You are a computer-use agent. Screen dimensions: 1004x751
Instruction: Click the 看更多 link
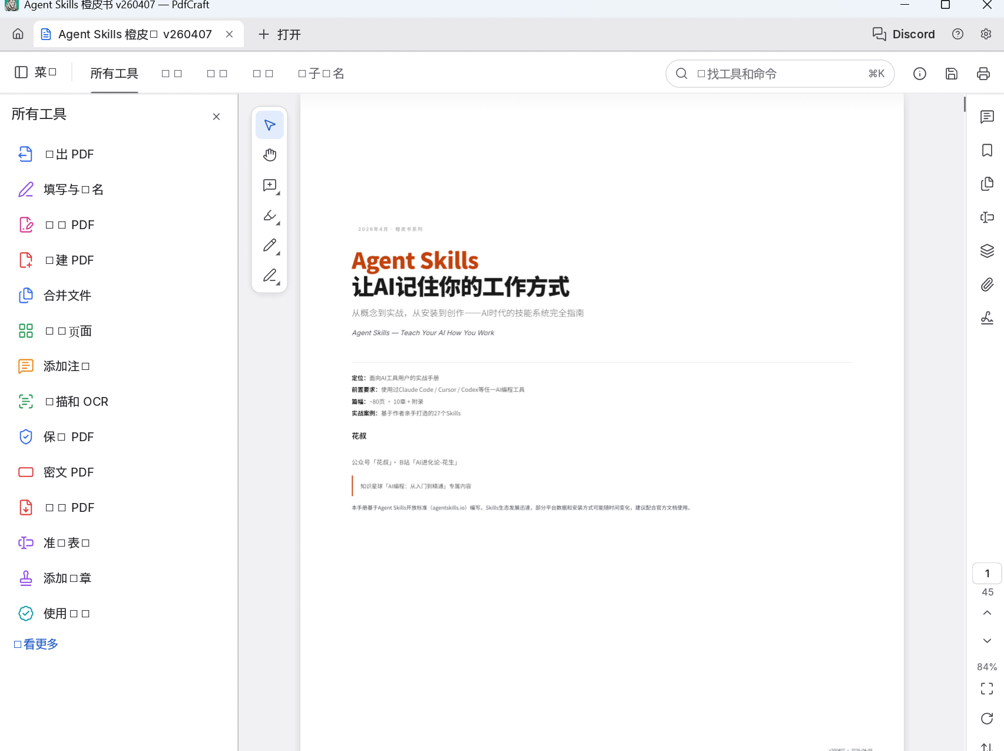(36, 644)
